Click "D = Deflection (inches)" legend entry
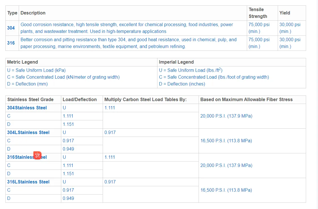 click(x=182, y=84)
